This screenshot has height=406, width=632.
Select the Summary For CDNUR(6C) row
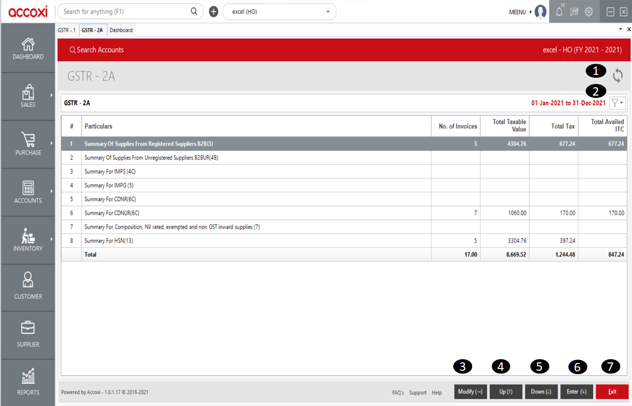(344, 213)
